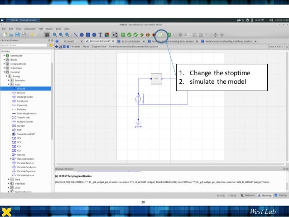The image size is (289, 217).
Task: Click the Check Model green checkmark icon
Action: point(129,34)
